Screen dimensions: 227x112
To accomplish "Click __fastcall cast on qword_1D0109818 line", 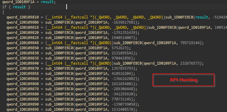I will point(77,28).
